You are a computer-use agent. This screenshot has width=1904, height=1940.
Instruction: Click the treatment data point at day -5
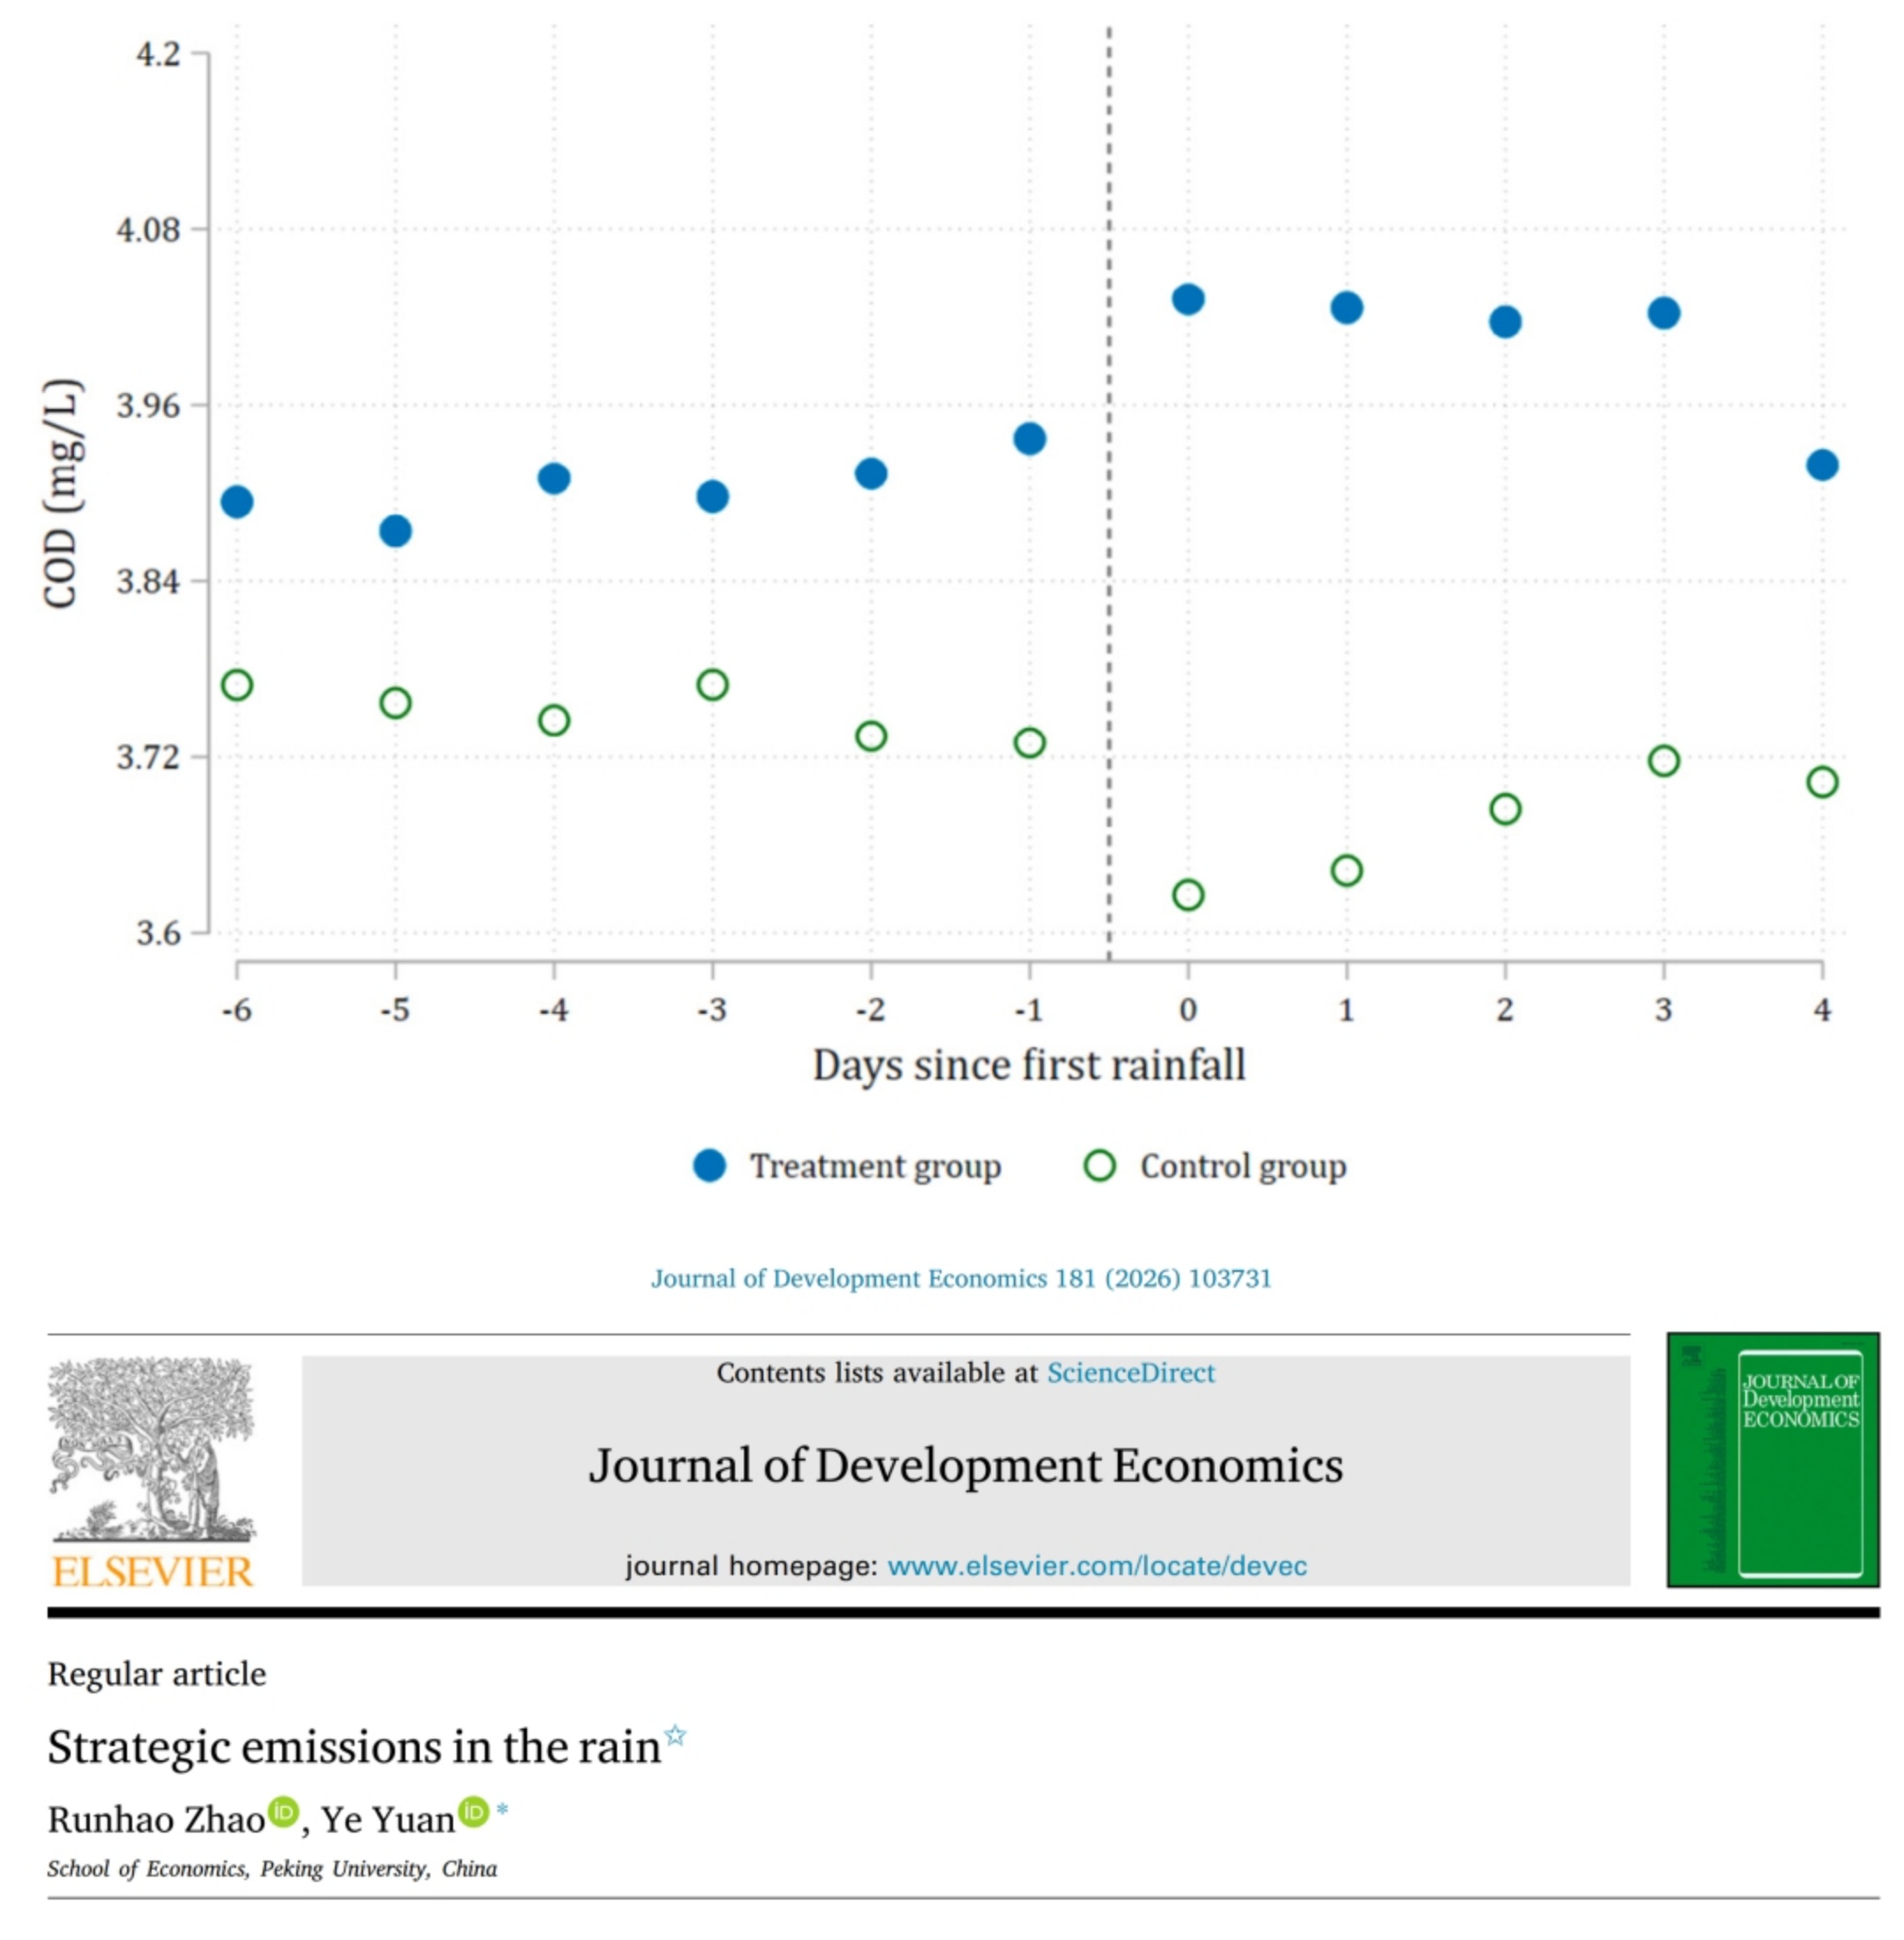pyautogui.click(x=395, y=531)
